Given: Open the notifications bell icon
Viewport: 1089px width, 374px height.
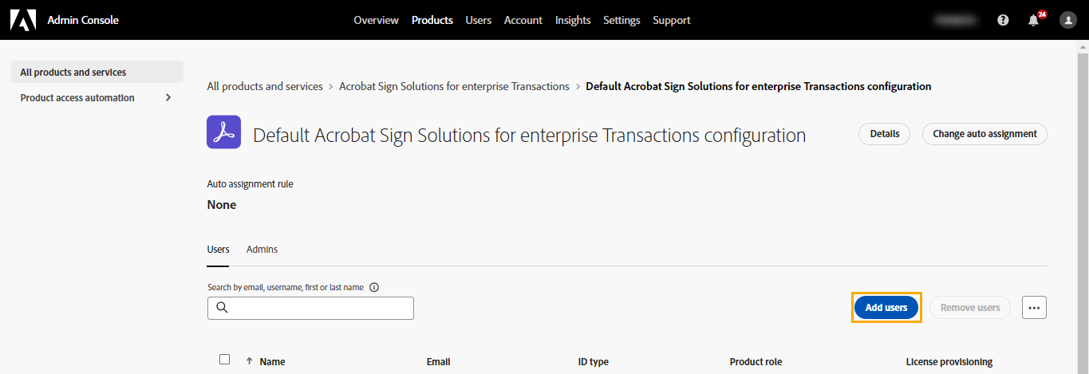Looking at the screenshot, I should click(x=1034, y=20).
